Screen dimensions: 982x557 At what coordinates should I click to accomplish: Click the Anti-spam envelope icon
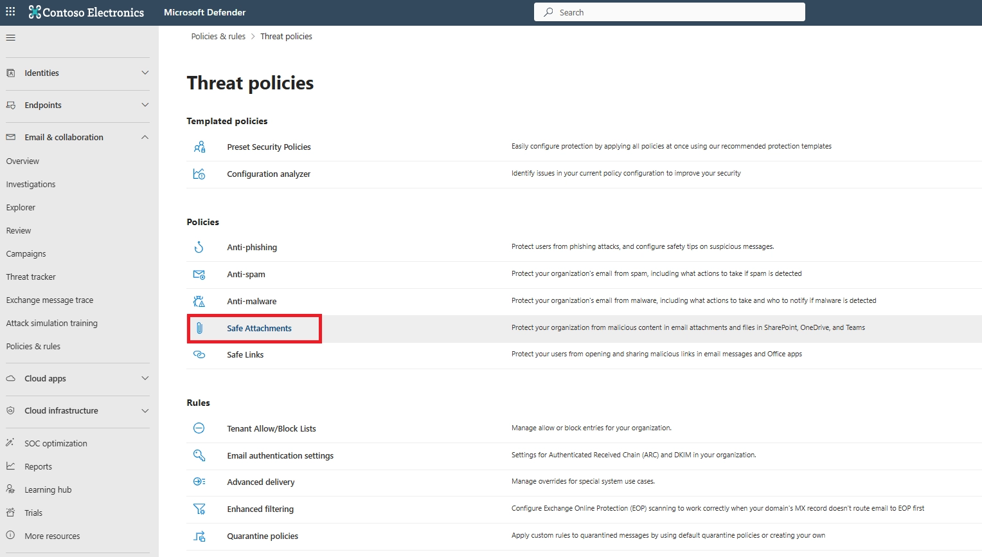(199, 274)
